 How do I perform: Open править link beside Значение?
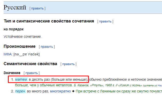click(31, 73)
